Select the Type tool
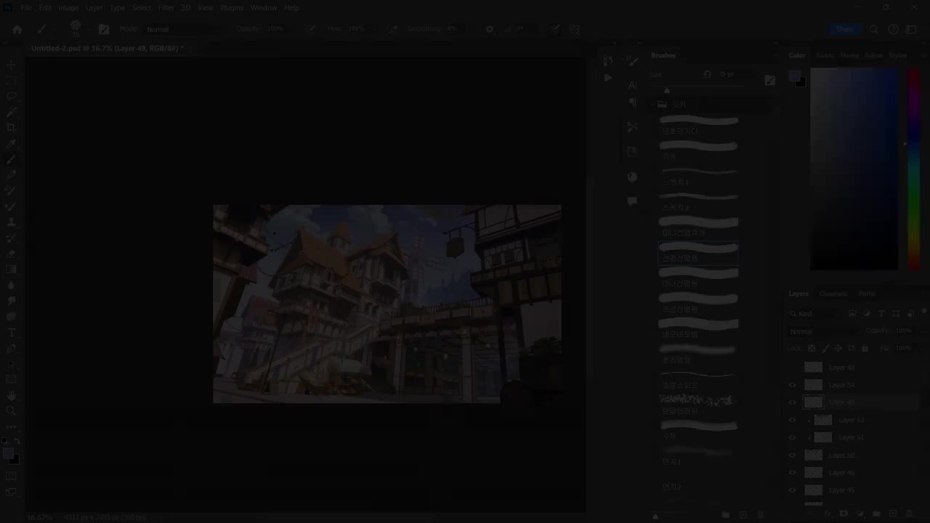Viewport: 930px width, 523px height. [11, 333]
